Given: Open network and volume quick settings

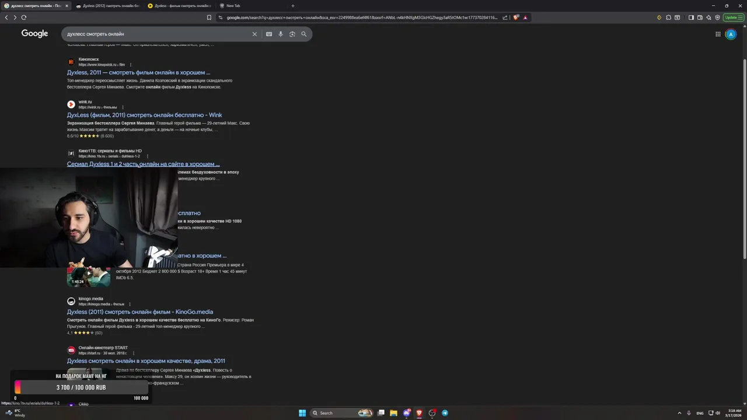Looking at the screenshot, I should click(x=714, y=413).
